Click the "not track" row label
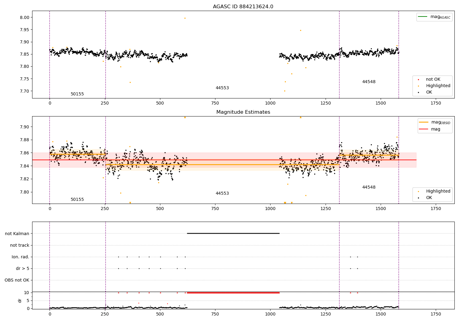 (20, 245)
